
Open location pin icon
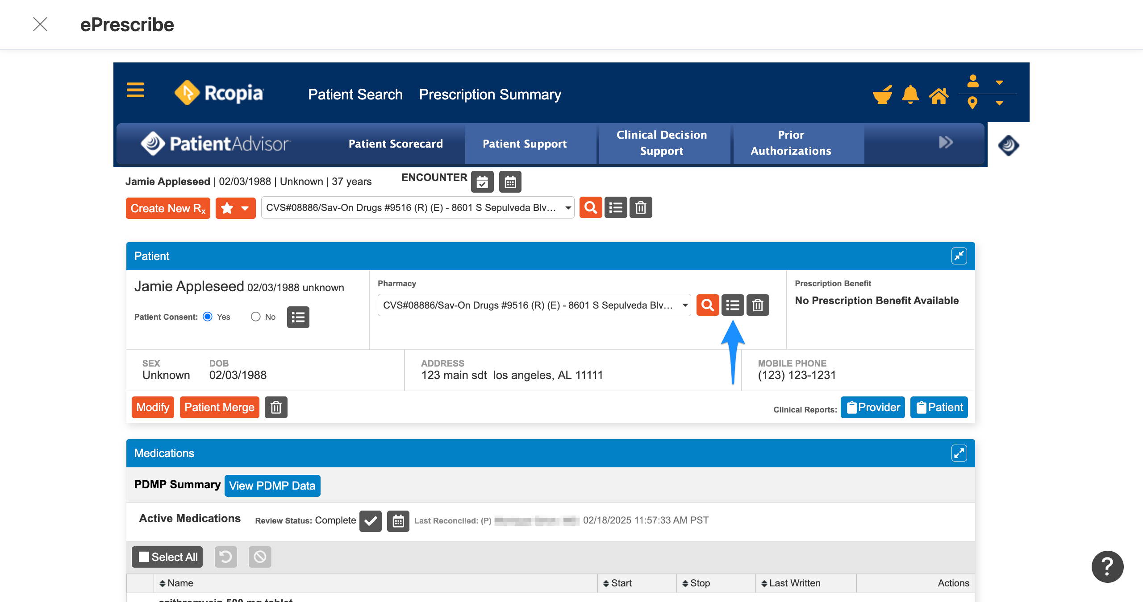click(x=972, y=103)
